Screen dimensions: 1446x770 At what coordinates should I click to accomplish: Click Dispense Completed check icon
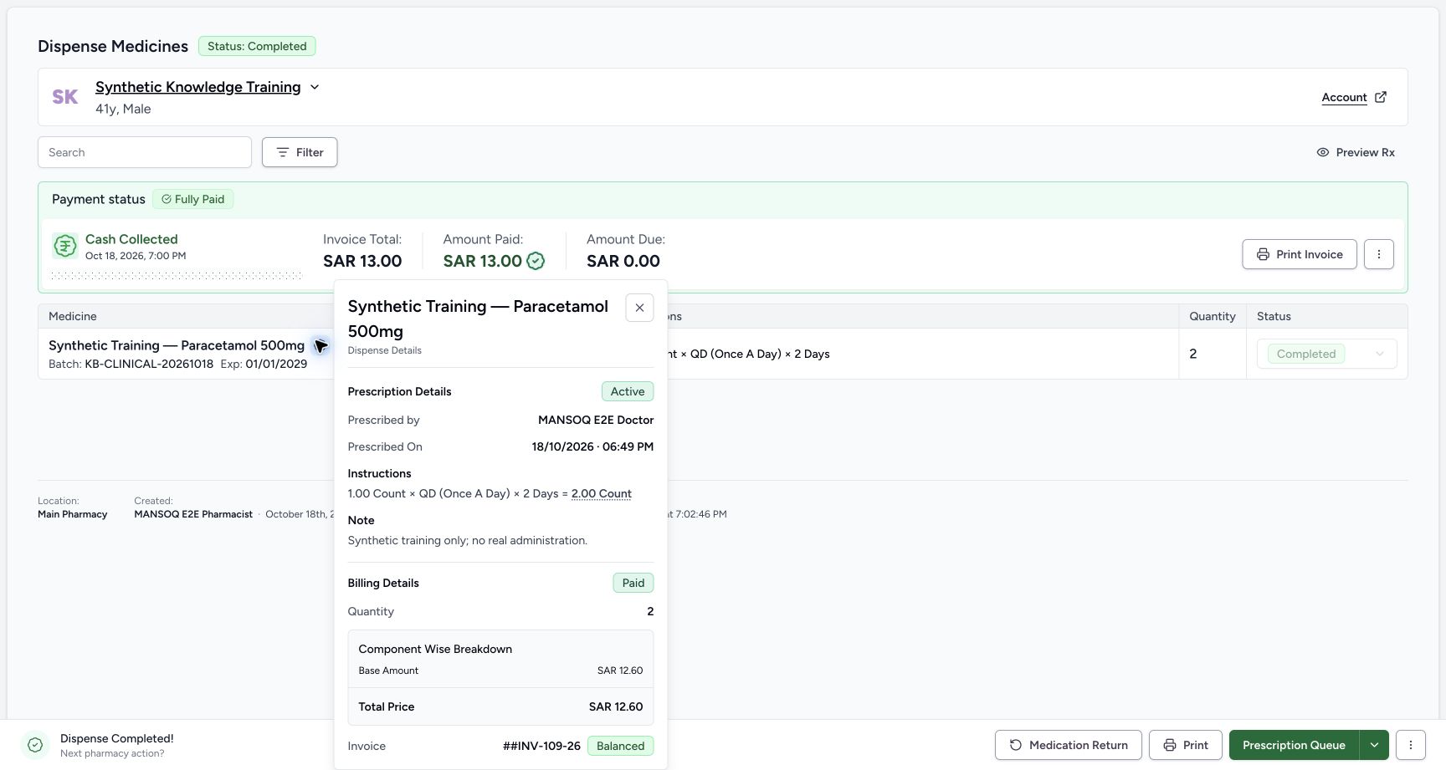click(35, 745)
